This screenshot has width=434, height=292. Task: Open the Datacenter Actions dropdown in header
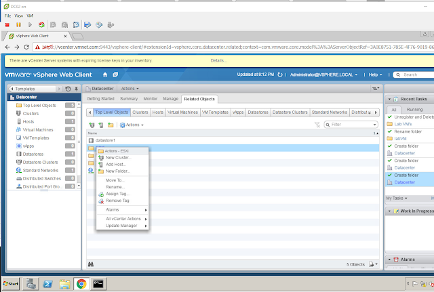tap(130, 89)
